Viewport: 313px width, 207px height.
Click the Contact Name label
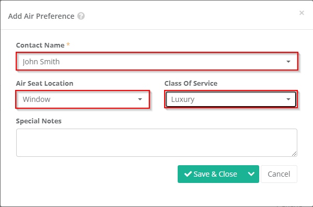pyautogui.click(x=40, y=45)
